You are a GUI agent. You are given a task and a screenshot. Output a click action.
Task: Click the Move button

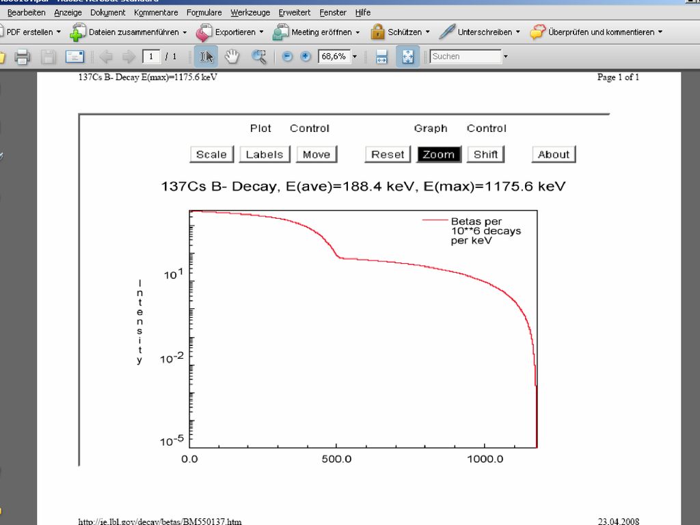click(x=317, y=154)
